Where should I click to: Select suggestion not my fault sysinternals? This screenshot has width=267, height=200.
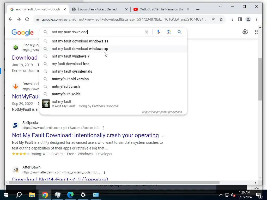point(113,71)
